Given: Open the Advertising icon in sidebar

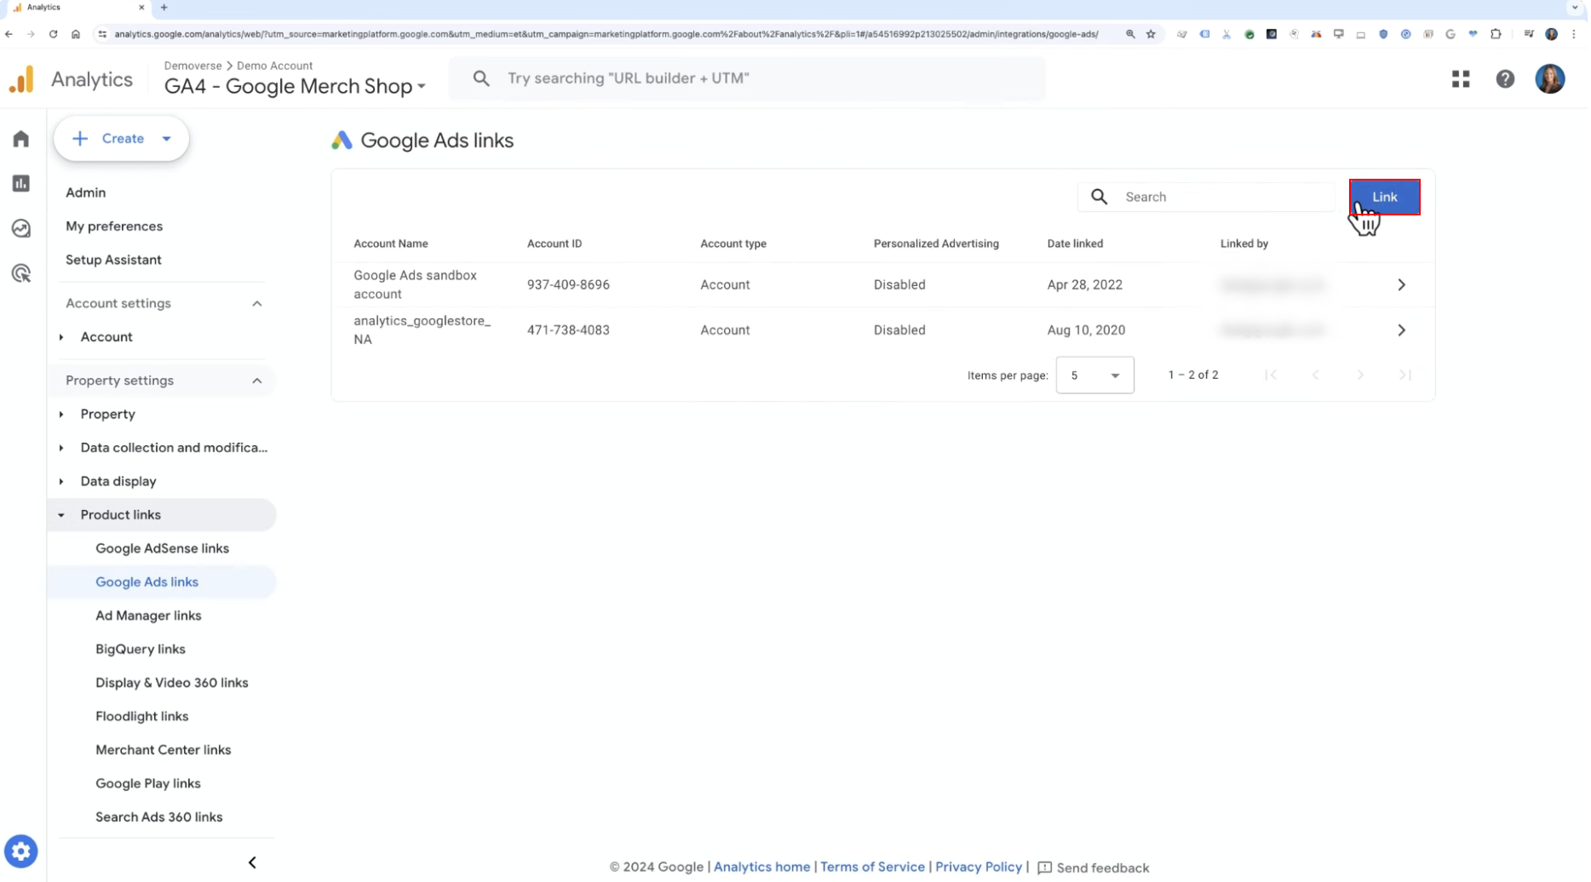Looking at the screenshot, I should [x=21, y=273].
